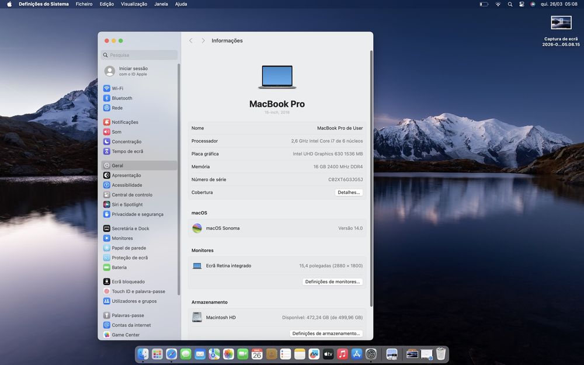The image size is (584, 365).
Task: Click processor value 2,6 GHz Intel Core i7
Action: (x=326, y=141)
